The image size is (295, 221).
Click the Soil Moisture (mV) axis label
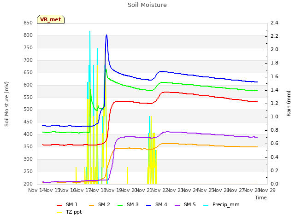coord(6,104)
